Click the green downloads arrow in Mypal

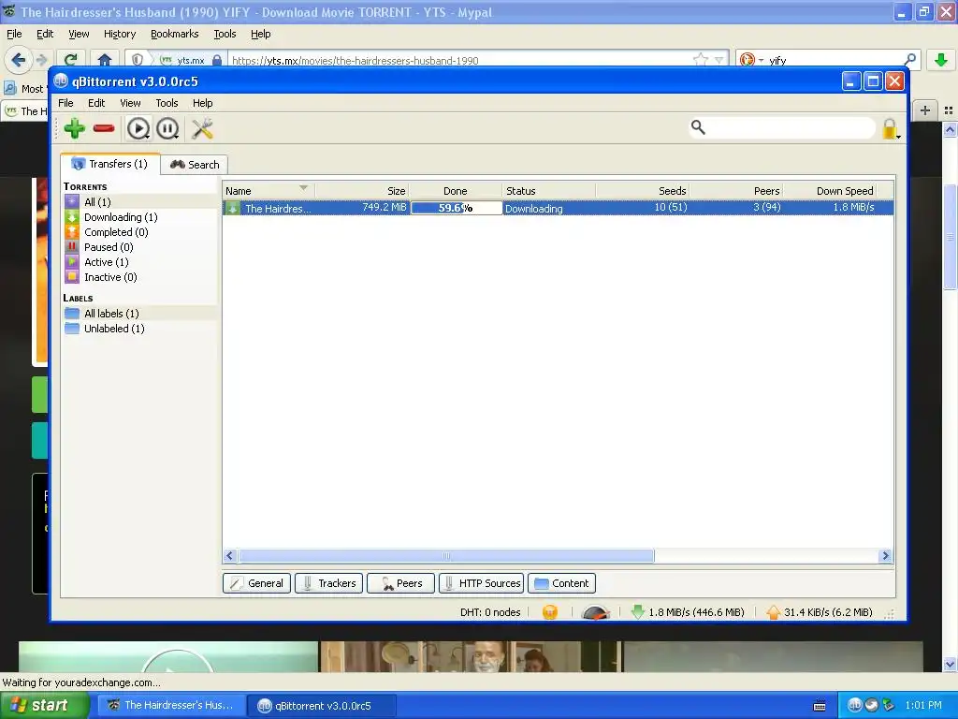[x=941, y=60]
